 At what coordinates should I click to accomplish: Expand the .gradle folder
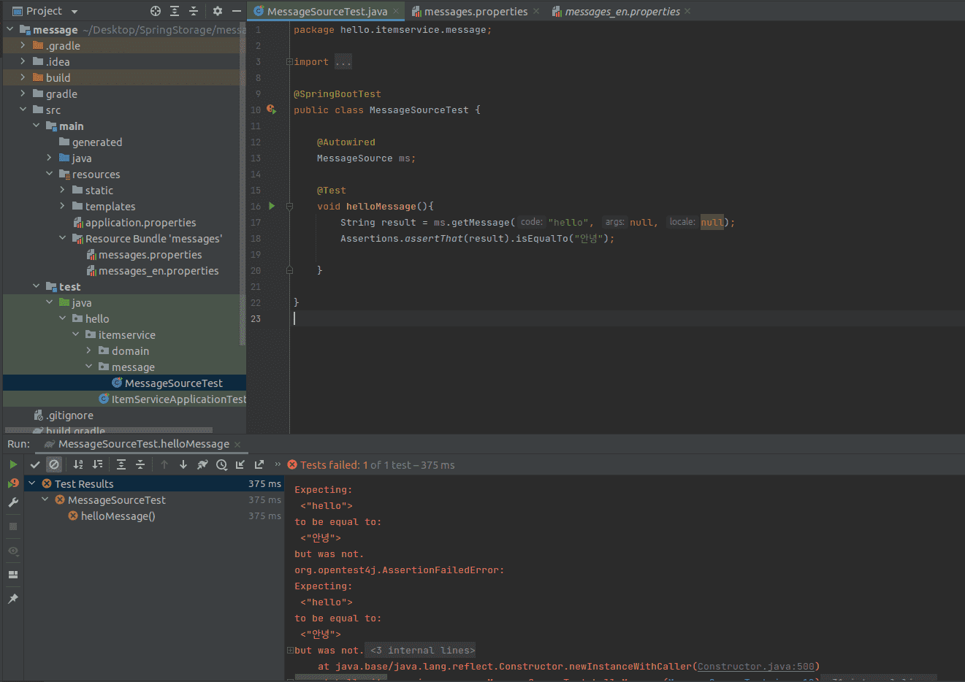[23, 45]
